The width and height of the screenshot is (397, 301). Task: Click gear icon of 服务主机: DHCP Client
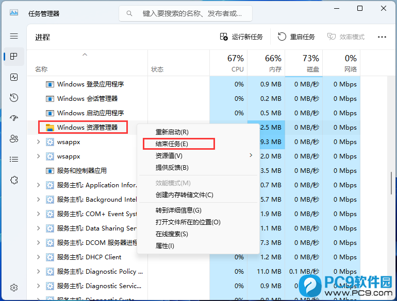[50, 257]
